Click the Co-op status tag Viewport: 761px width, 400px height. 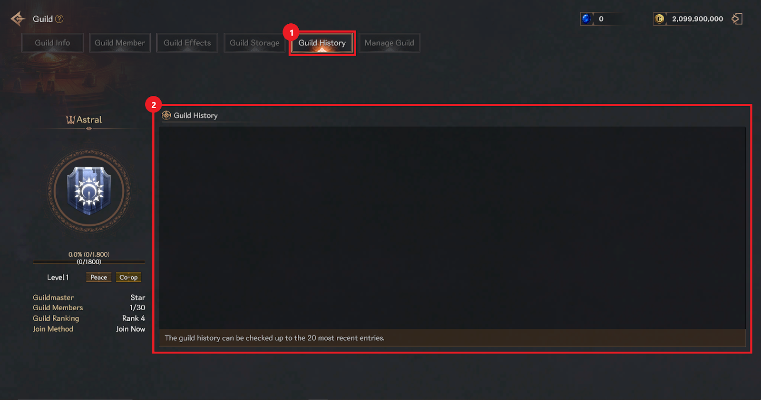pyautogui.click(x=128, y=277)
